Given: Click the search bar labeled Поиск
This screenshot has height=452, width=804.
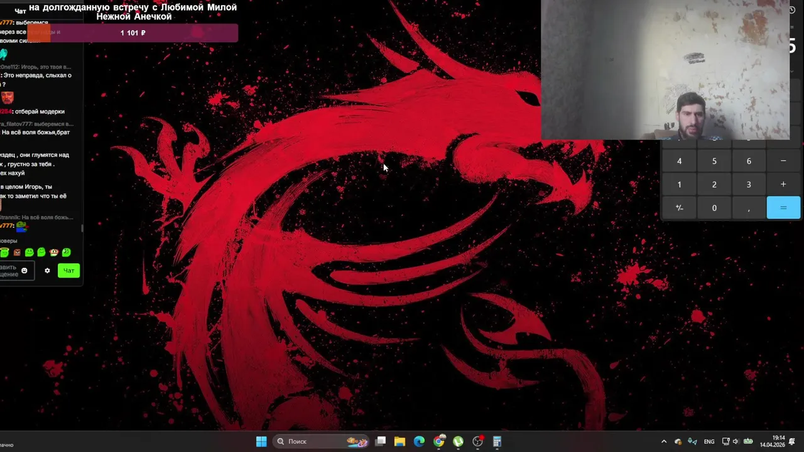Looking at the screenshot, I should 322,441.
